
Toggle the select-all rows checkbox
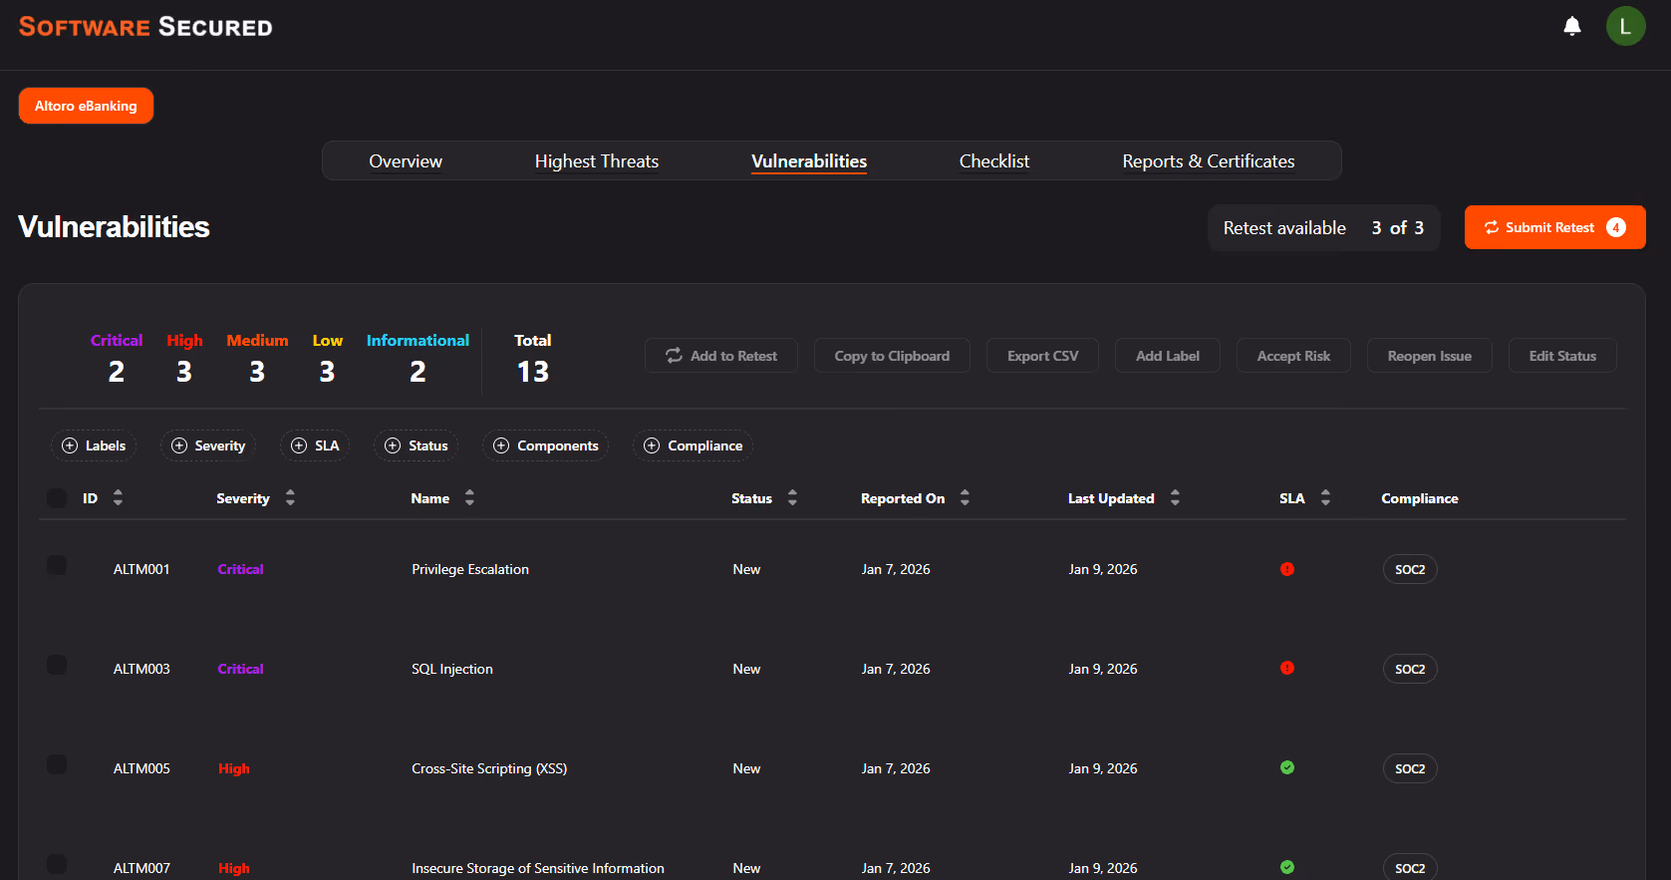(57, 497)
